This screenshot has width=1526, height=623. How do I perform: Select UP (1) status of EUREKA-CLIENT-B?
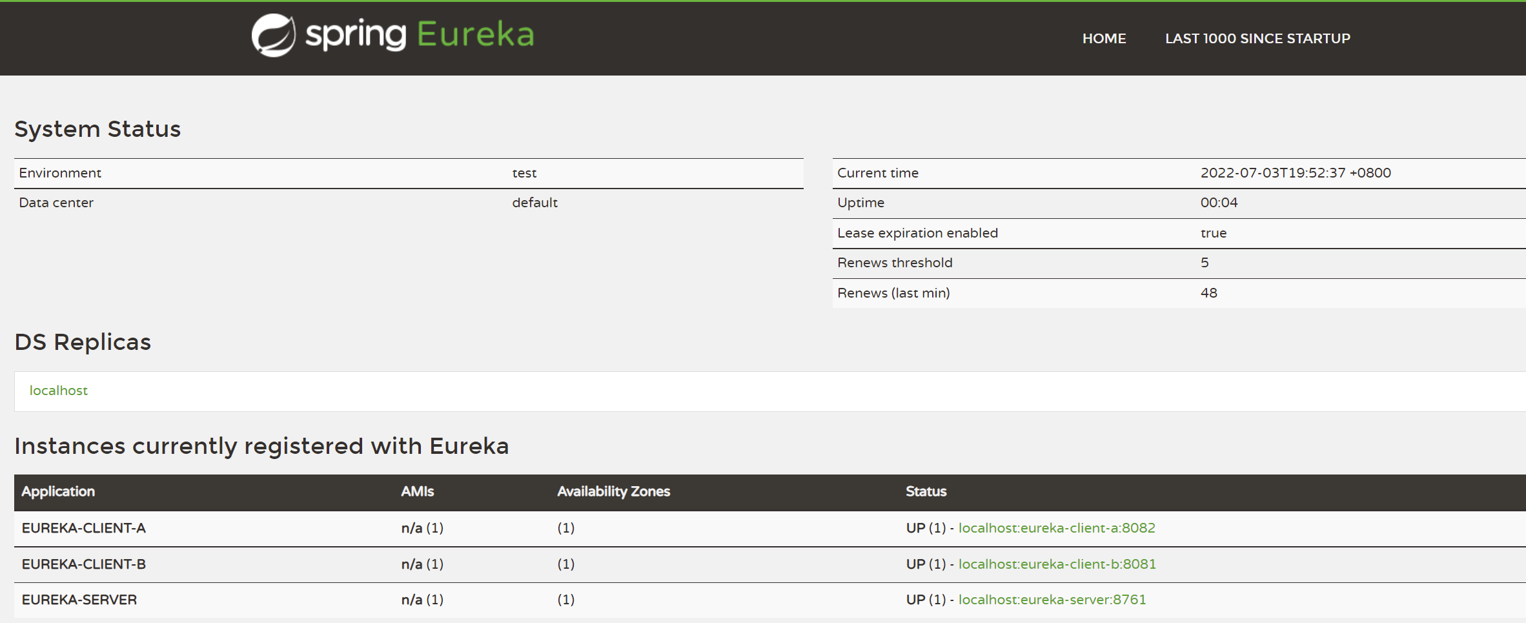coord(926,564)
